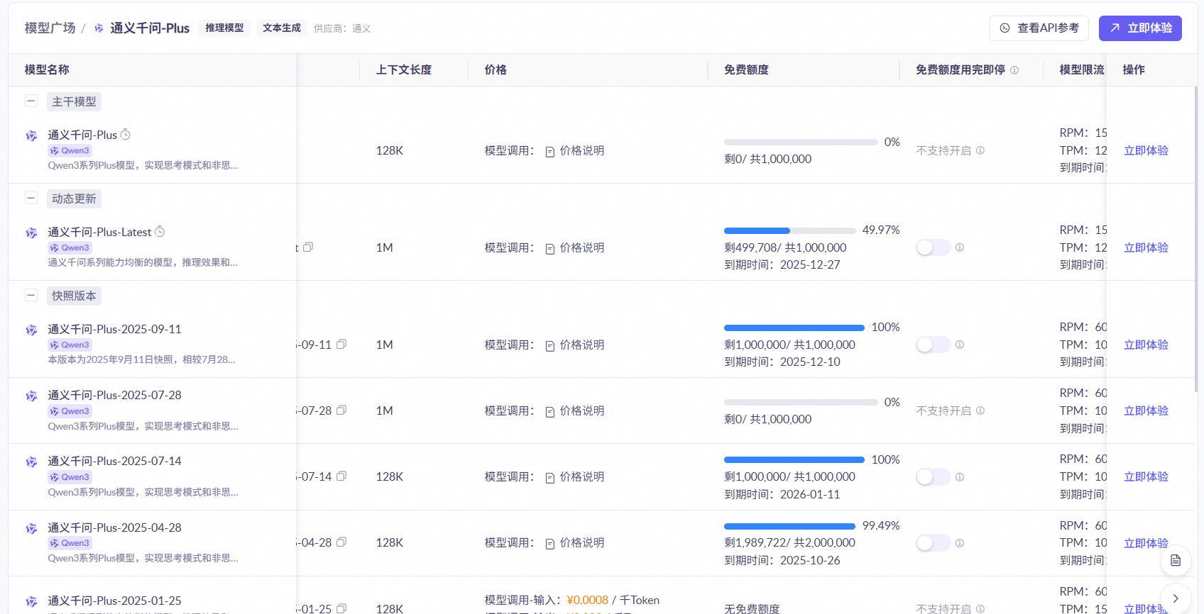Toggle free-quota stop for 通义千问-Plus-2025-09-11

click(x=933, y=345)
